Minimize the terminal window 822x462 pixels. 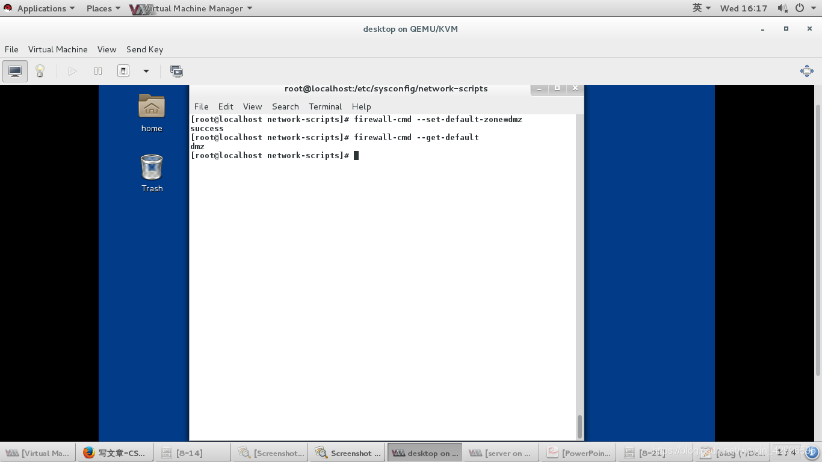pyautogui.click(x=539, y=88)
